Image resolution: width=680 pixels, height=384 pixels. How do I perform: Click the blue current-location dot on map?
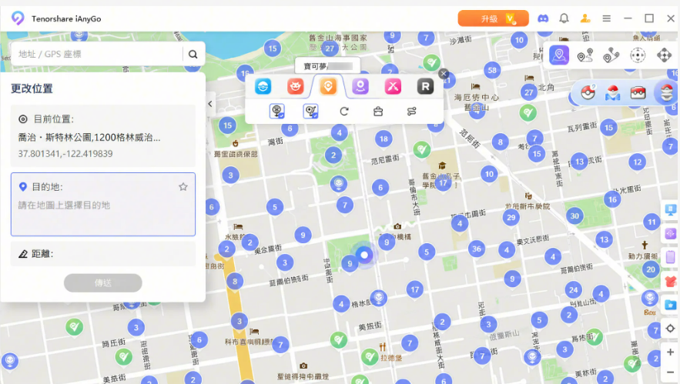pyautogui.click(x=364, y=255)
